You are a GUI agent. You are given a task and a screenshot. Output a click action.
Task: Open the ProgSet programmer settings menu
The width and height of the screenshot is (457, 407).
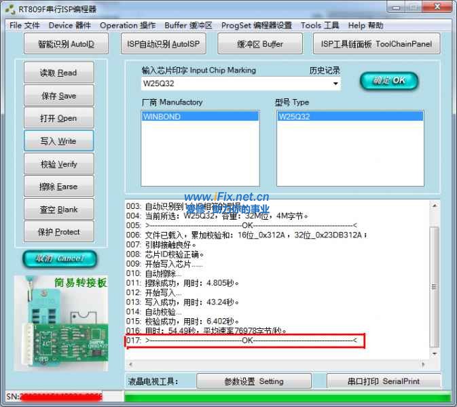point(256,25)
